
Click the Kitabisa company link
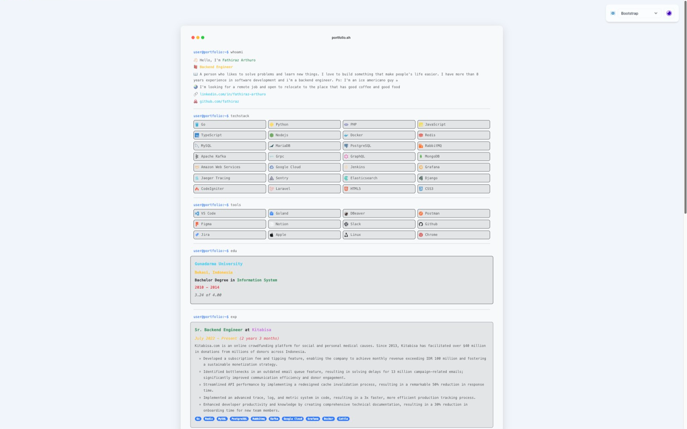pyautogui.click(x=261, y=330)
